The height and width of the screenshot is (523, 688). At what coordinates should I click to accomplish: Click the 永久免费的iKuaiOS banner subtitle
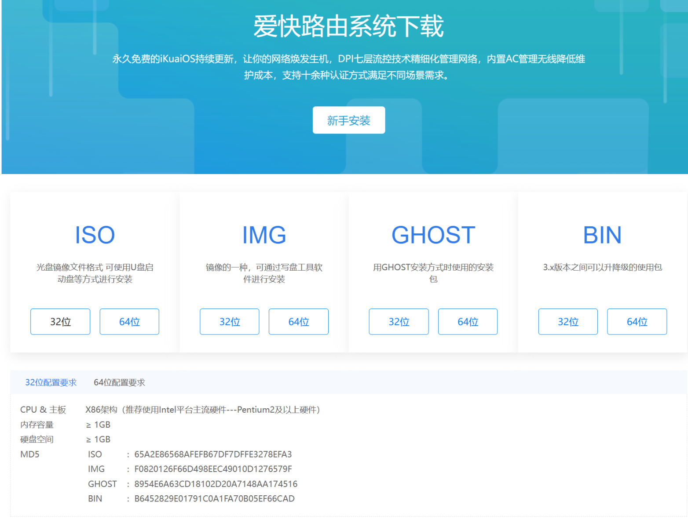(x=349, y=67)
